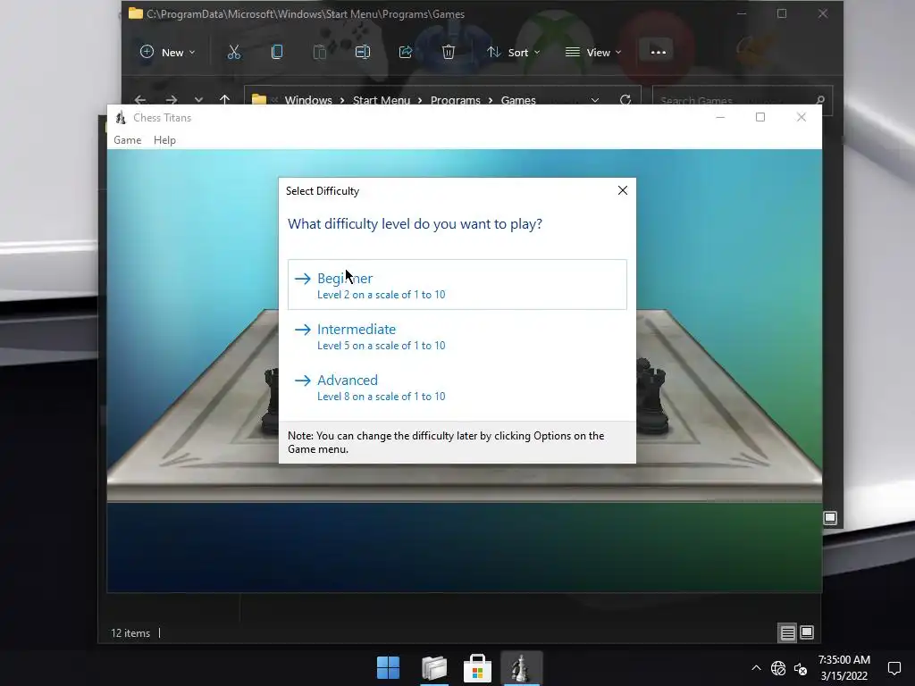The width and height of the screenshot is (915, 686).
Task: Open the notification center icon
Action: click(894, 668)
